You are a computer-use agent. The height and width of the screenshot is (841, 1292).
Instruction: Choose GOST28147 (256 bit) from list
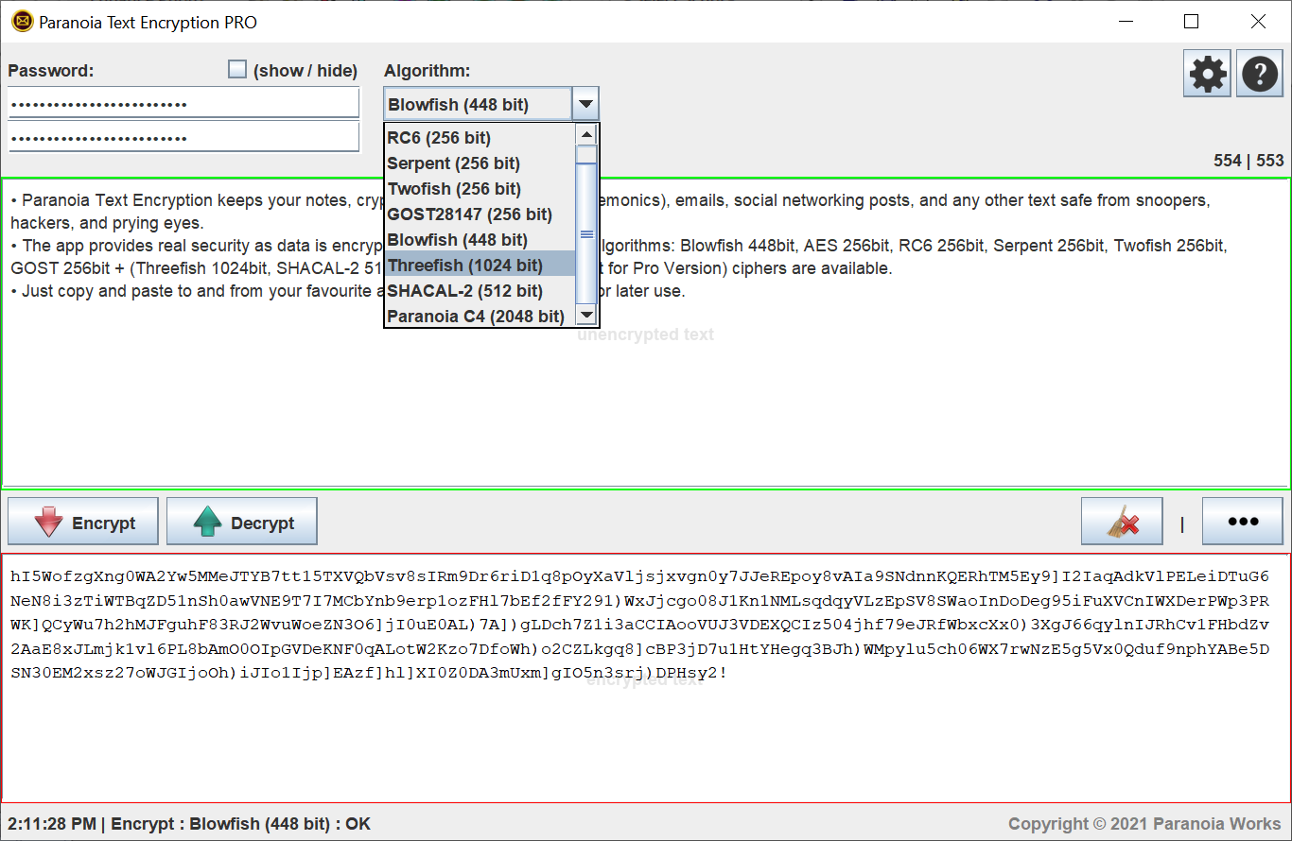pos(480,215)
